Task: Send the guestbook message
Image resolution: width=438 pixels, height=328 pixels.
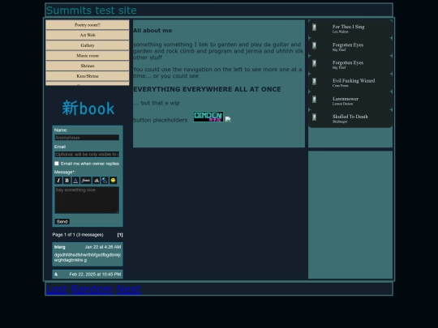Action: click(x=62, y=222)
